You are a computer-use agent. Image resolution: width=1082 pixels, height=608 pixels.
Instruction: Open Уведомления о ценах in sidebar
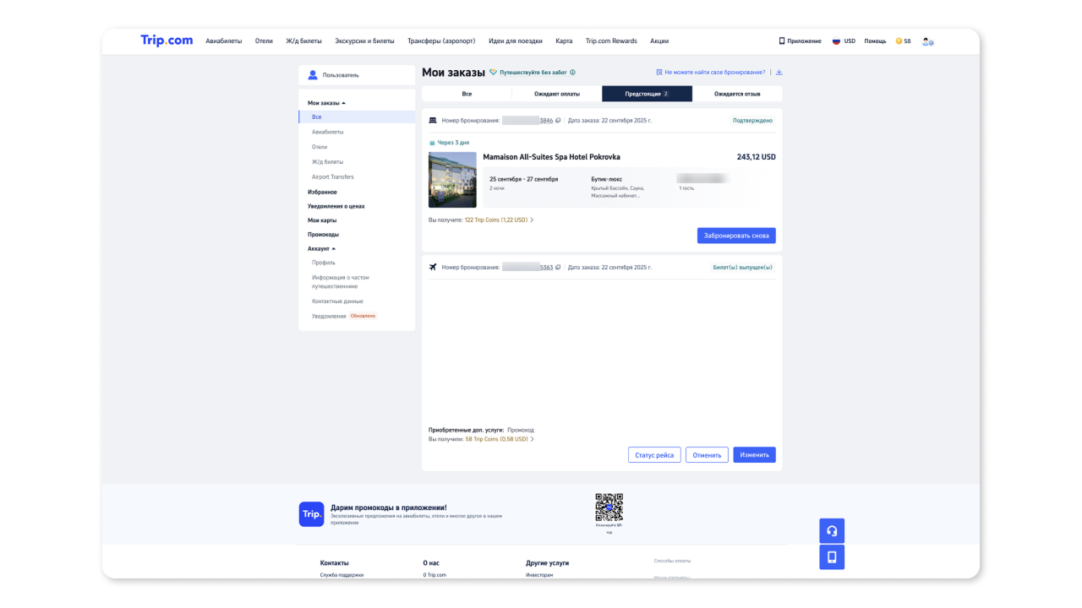336,206
